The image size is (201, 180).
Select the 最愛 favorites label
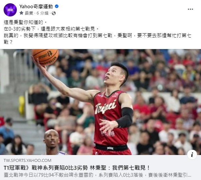29,13
